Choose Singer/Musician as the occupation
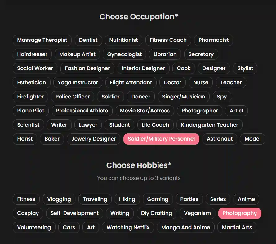This screenshot has width=276, height=244. [x=183, y=97]
